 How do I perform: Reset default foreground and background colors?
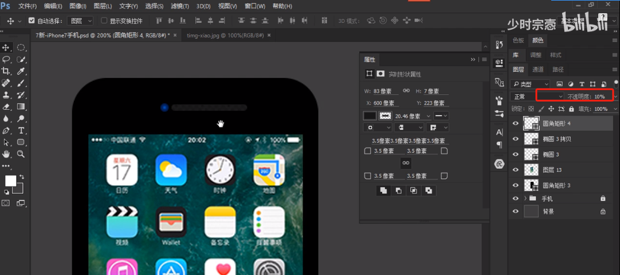click(x=7, y=192)
